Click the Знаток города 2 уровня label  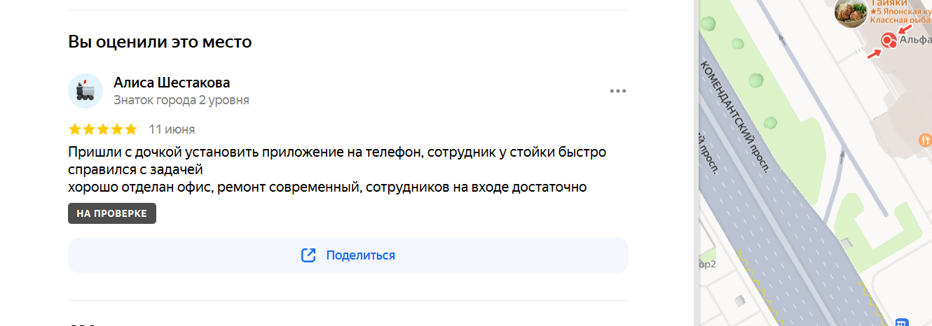coord(181,100)
